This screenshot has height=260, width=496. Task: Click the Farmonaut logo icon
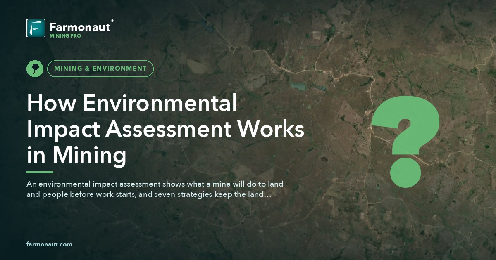pos(36,28)
